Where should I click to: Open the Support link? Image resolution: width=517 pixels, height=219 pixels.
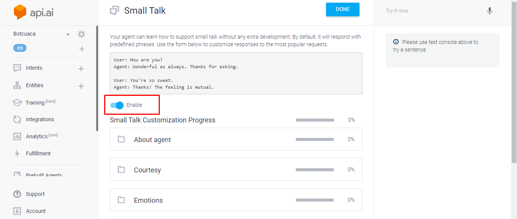click(x=35, y=194)
